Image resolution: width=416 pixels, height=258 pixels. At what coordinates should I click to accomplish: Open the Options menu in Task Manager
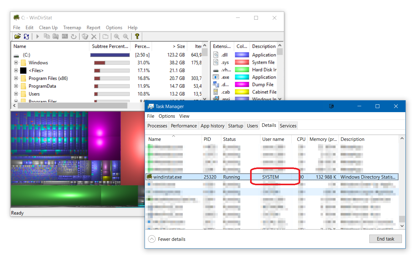coord(167,116)
